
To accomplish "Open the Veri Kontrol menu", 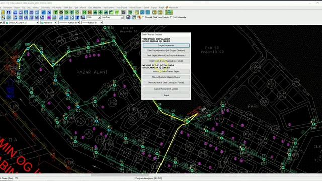I will click(109, 7).
